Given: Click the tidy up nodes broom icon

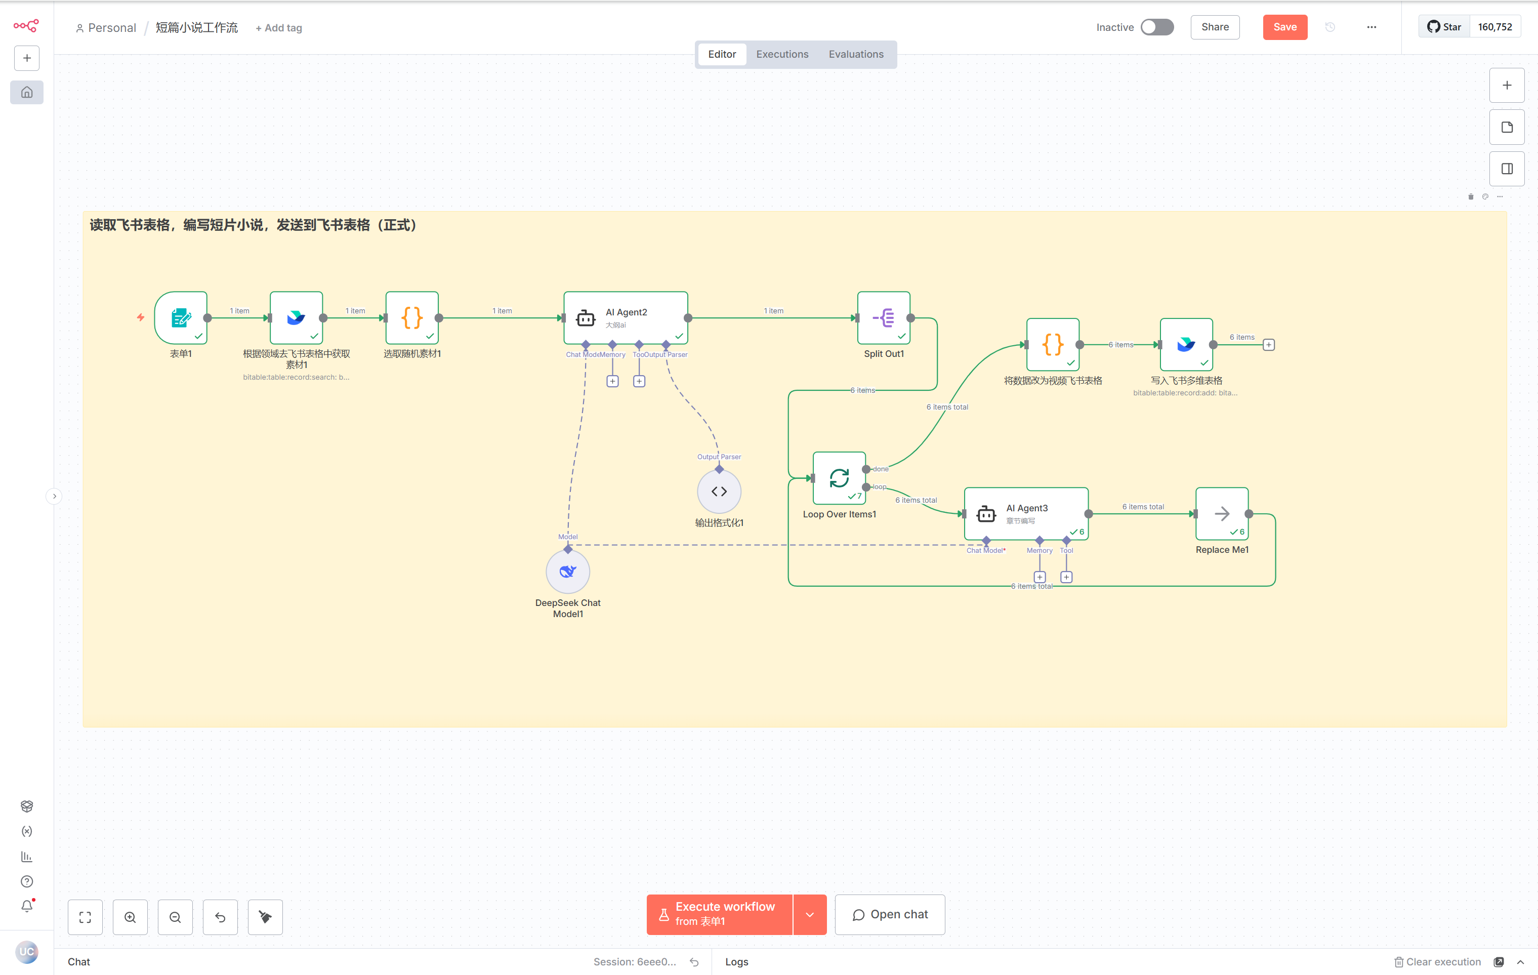Looking at the screenshot, I should point(265,917).
